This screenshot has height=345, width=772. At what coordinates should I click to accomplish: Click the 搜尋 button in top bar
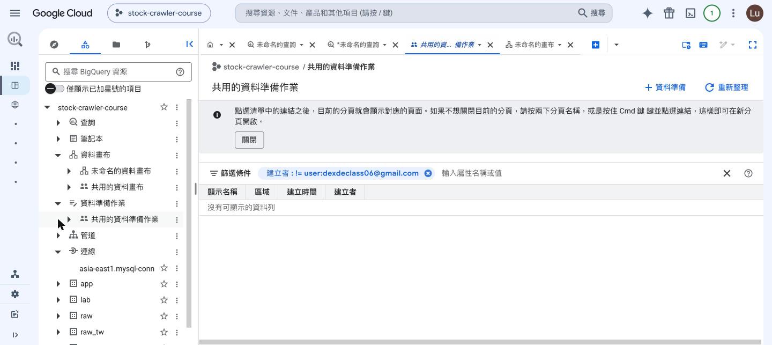pyautogui.click(x=592, y=13)
